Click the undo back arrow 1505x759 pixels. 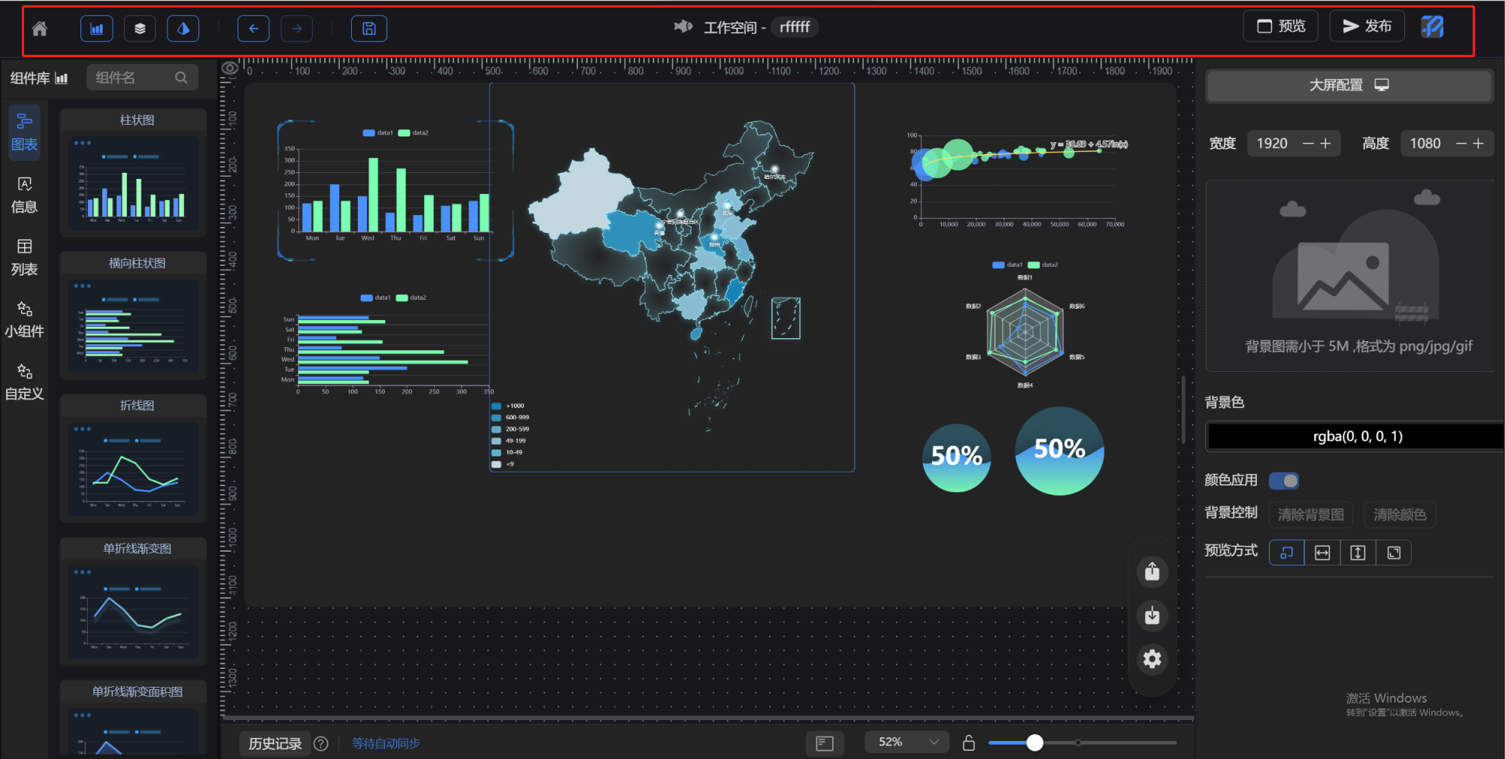[253, 29]
